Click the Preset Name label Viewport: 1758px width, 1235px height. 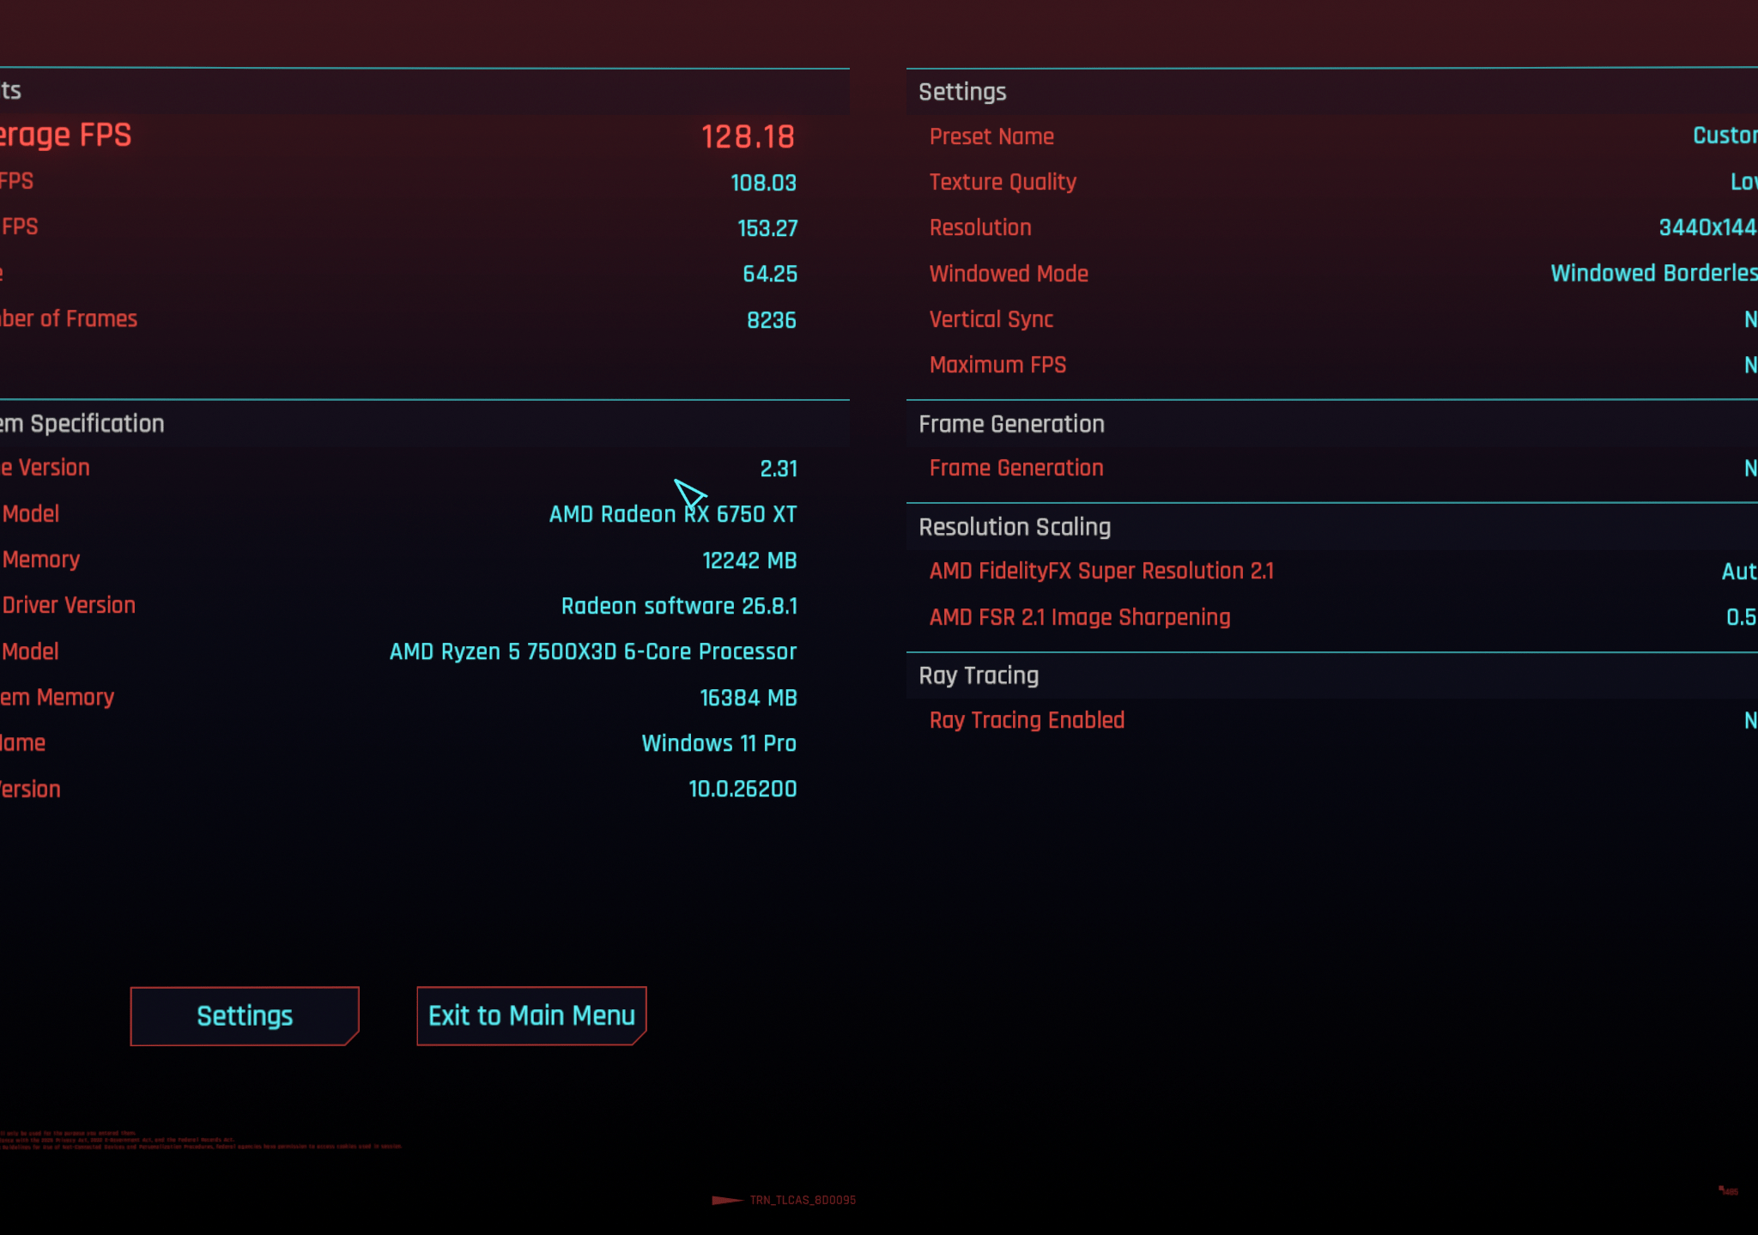[x=991, y=136]
